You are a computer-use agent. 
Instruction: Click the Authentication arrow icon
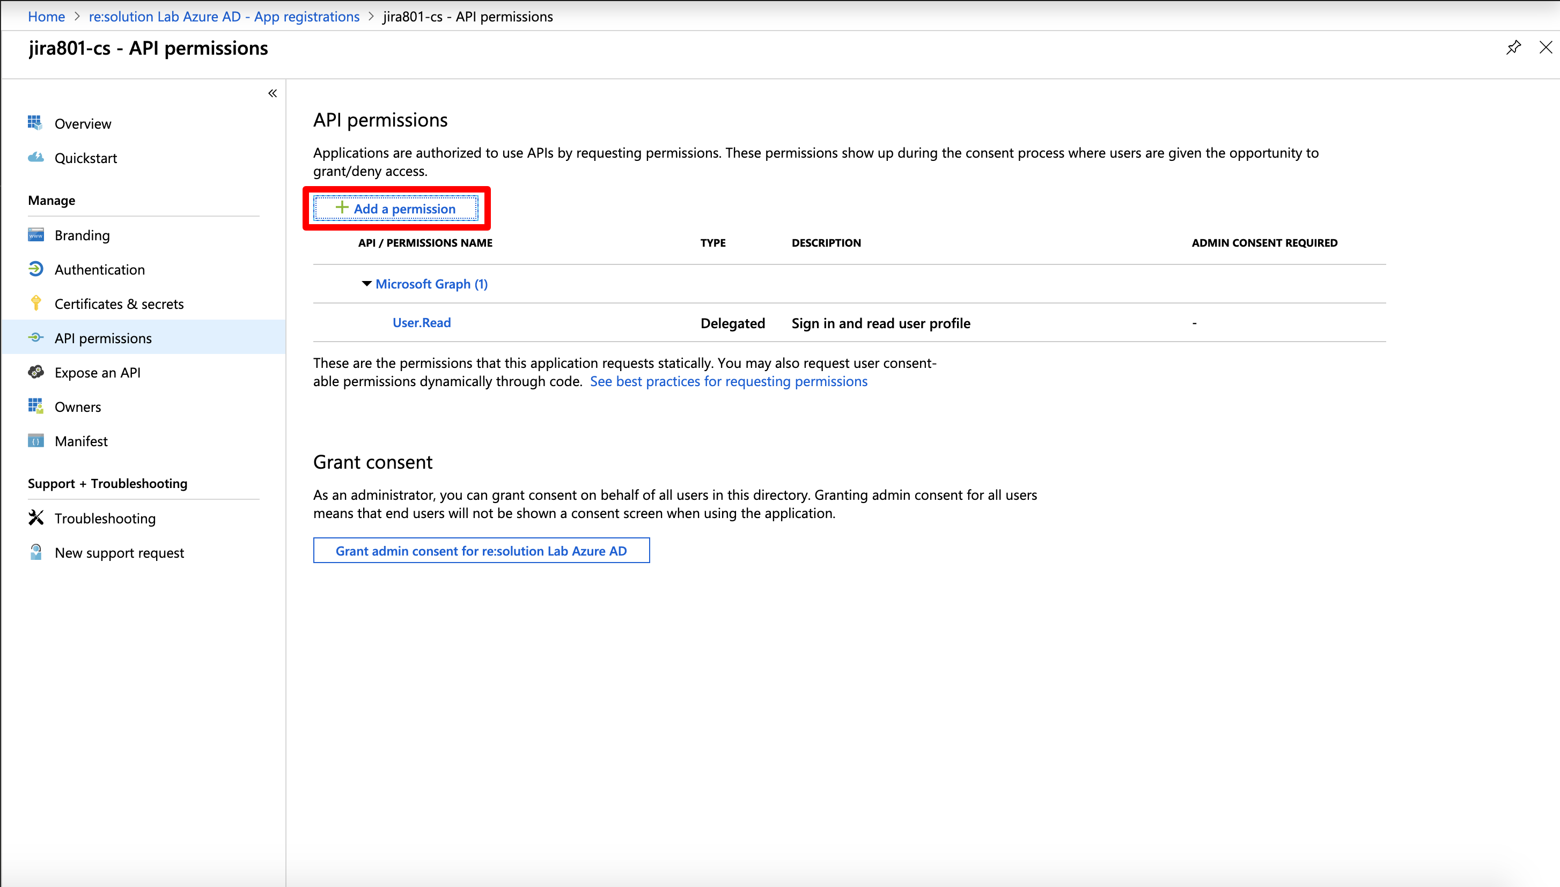point(35,269)
